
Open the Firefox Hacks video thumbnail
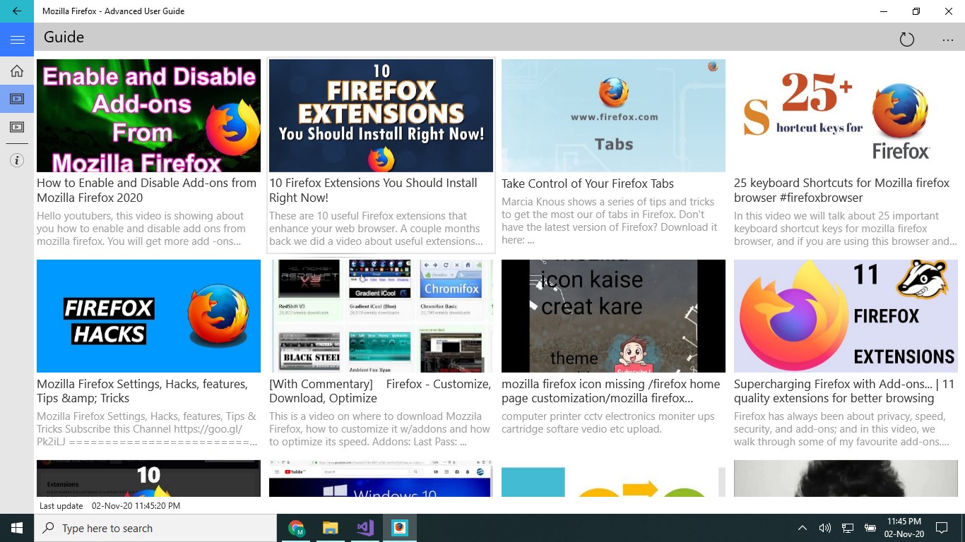pyautogui.click(x=148, y=315)
